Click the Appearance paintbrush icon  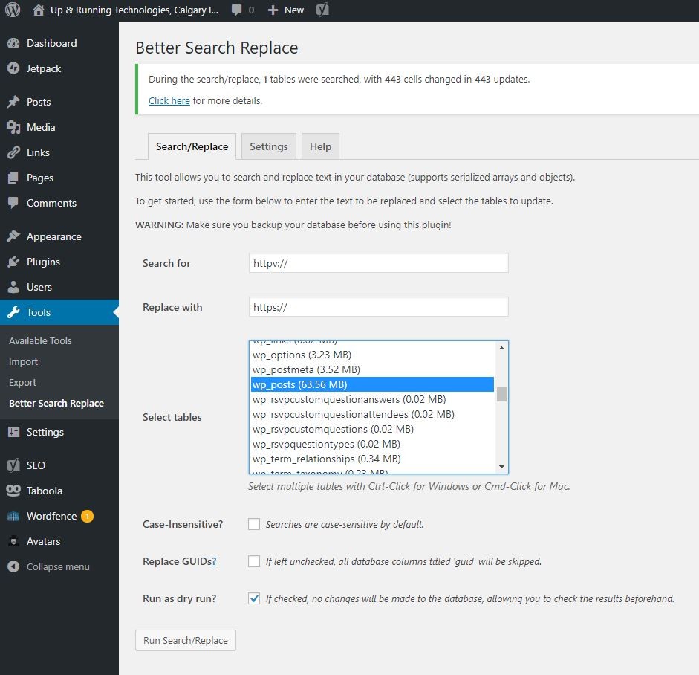(x=13, y=236)
